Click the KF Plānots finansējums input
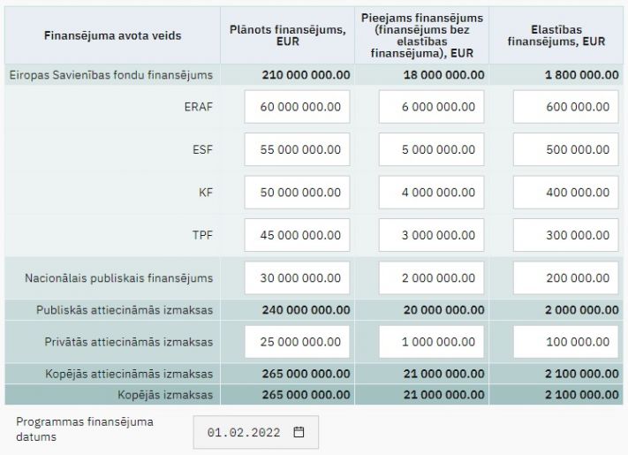628x455 pixels. point(296,192)
